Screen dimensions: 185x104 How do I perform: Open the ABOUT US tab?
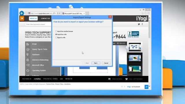[x=33, y=18]
